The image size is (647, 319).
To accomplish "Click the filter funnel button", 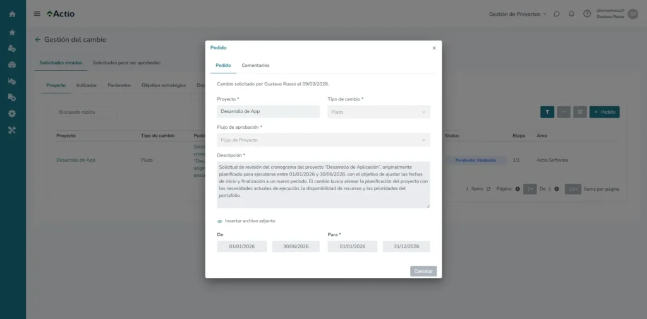I will (547, 112).
